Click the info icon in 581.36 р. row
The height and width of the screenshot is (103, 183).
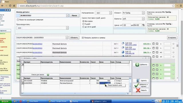(x=157, y=48)
